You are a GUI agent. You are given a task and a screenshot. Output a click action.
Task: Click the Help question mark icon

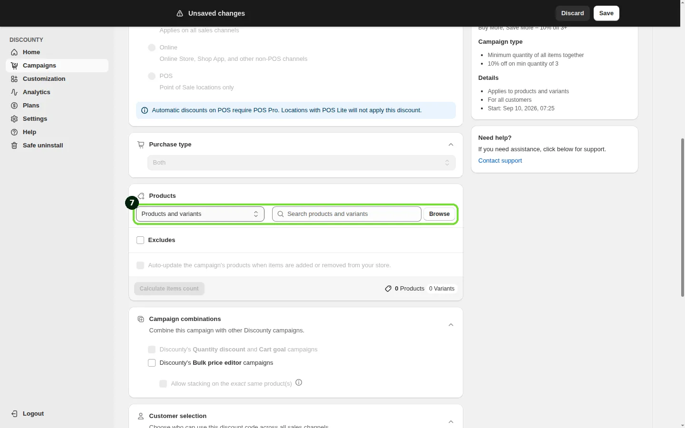coord(14,132)
